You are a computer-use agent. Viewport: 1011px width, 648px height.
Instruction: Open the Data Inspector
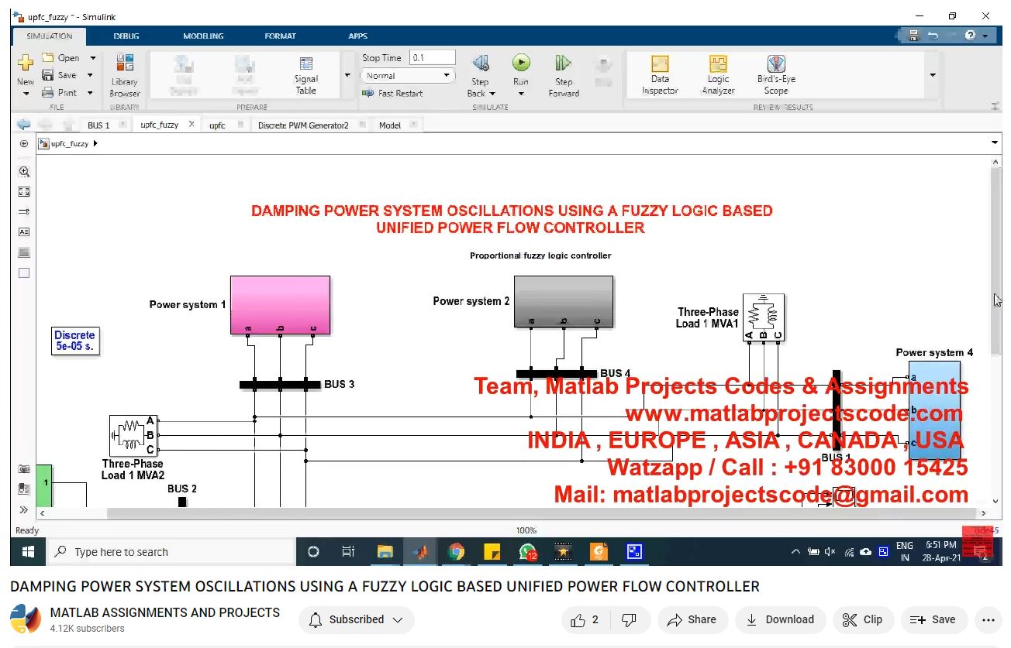click(x=660, y=75)
